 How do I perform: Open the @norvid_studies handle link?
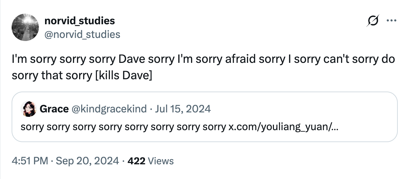click(82, 34)
